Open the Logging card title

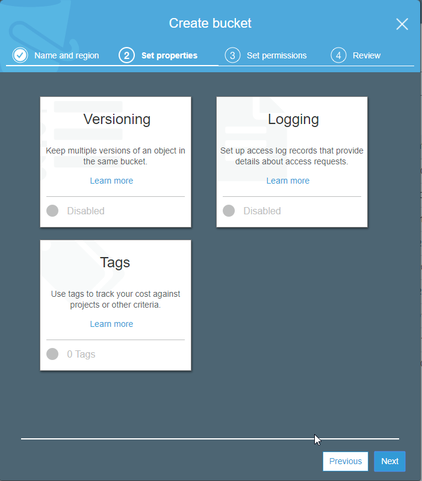click(x=294, y=120)
